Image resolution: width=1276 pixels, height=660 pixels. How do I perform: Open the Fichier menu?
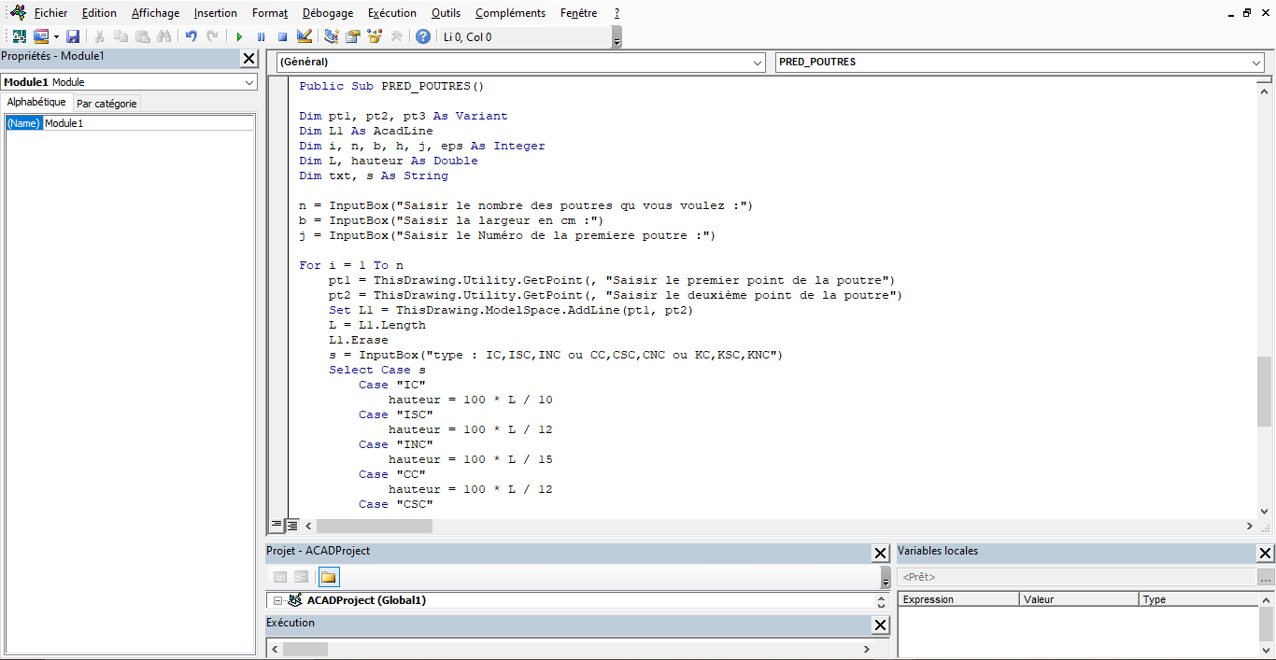pyautogui.click(x=50, y=13)
